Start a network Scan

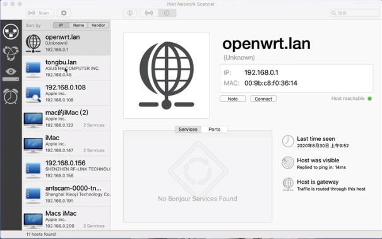click(x=40, y=13)
